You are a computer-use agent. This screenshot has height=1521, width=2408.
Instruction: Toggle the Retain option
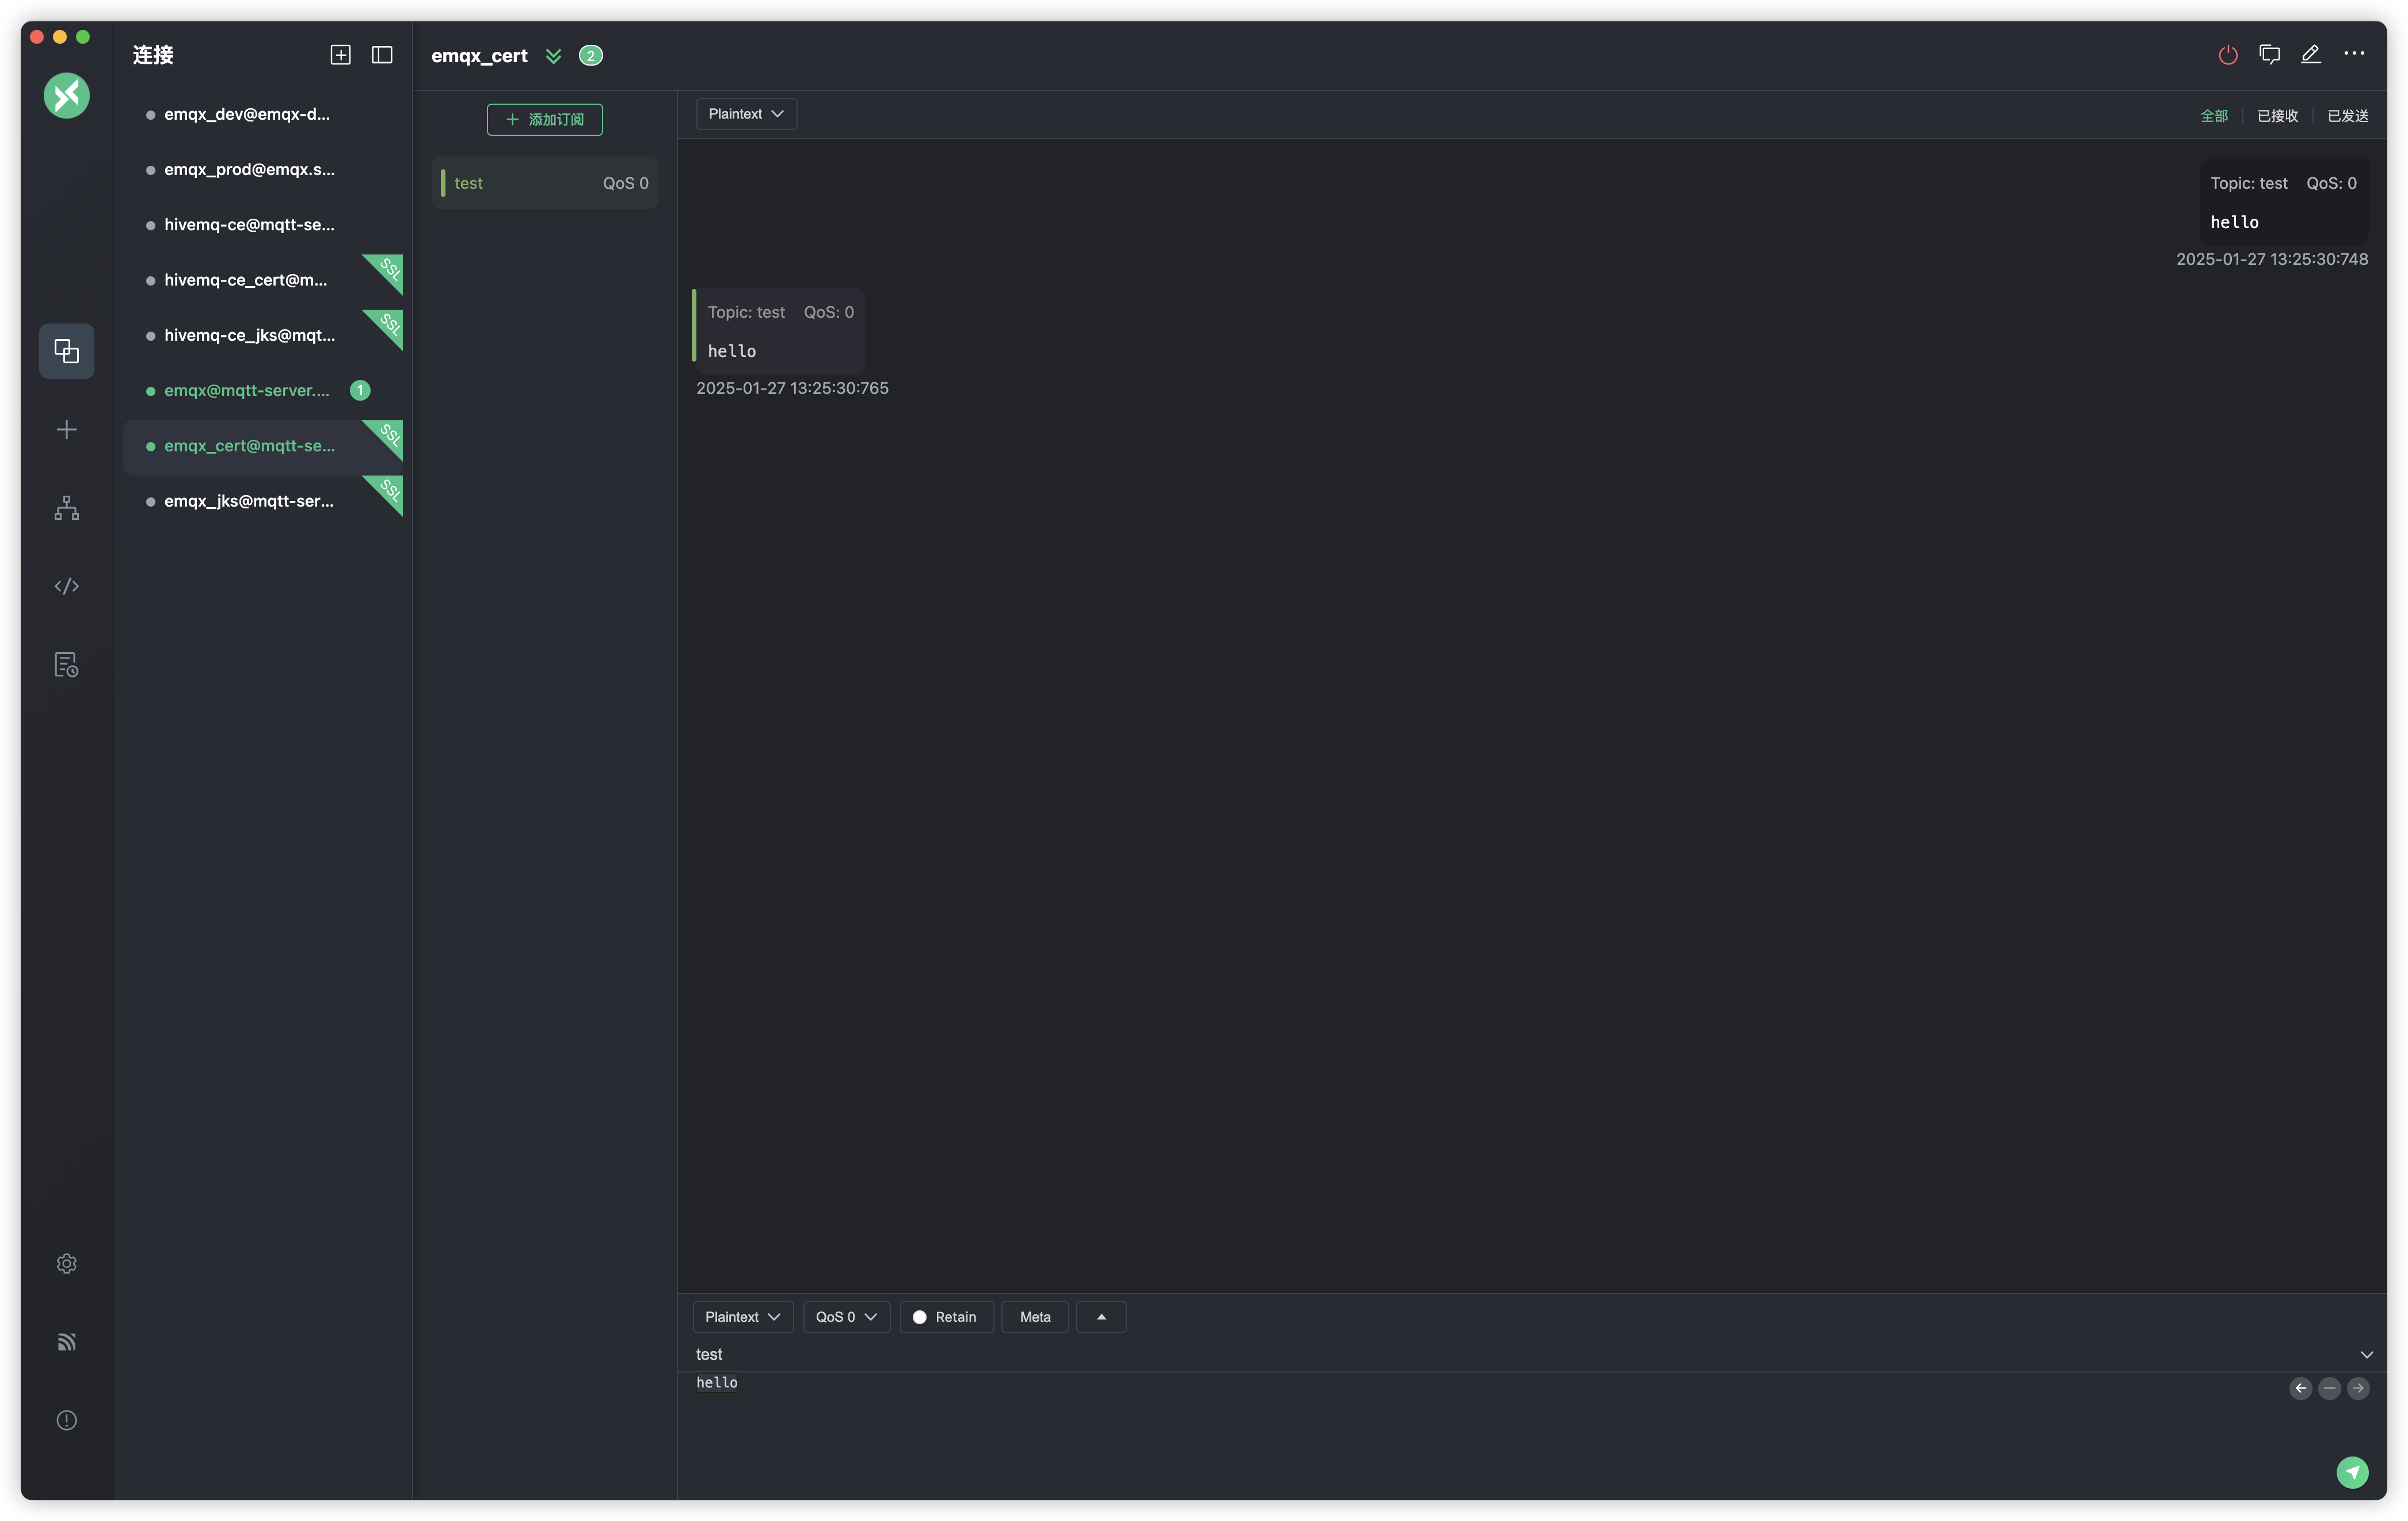click(946, 1317)
